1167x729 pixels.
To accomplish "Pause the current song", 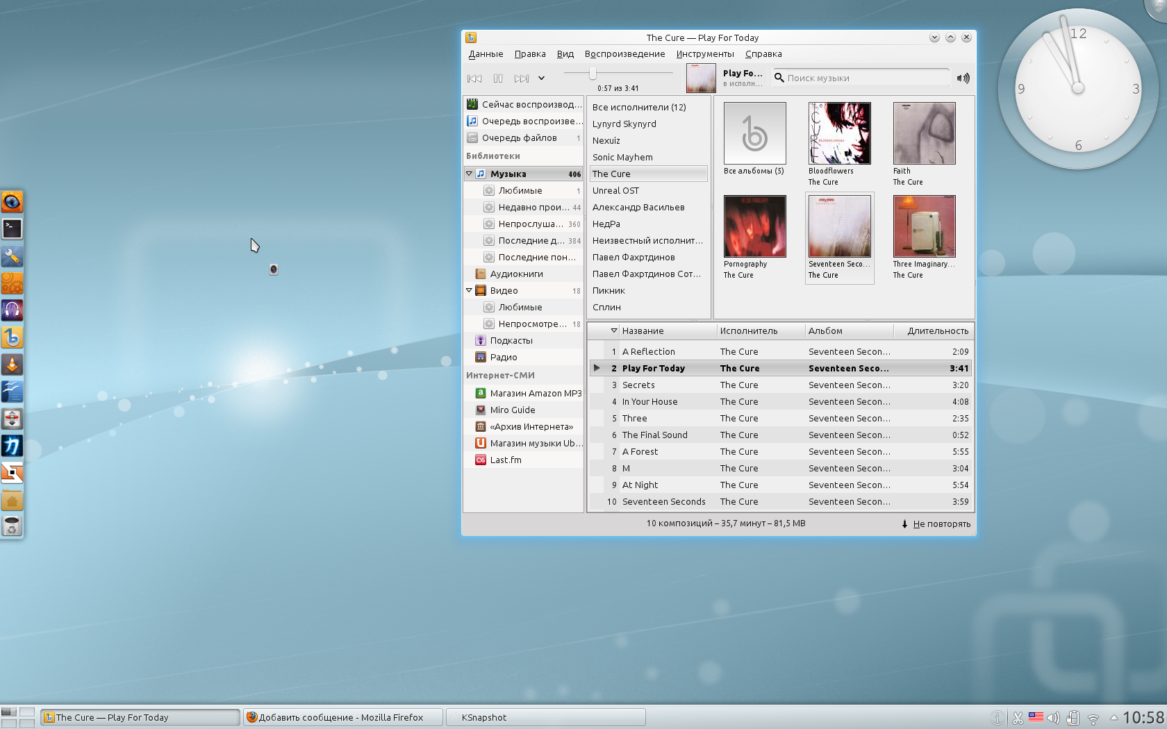I will (x=498, y=78).
